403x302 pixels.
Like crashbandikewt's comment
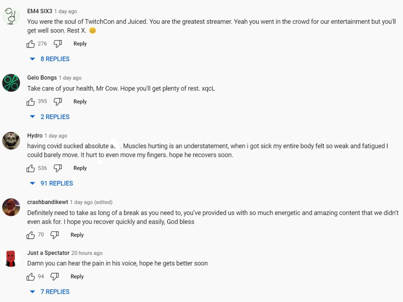tap(31, 235)
